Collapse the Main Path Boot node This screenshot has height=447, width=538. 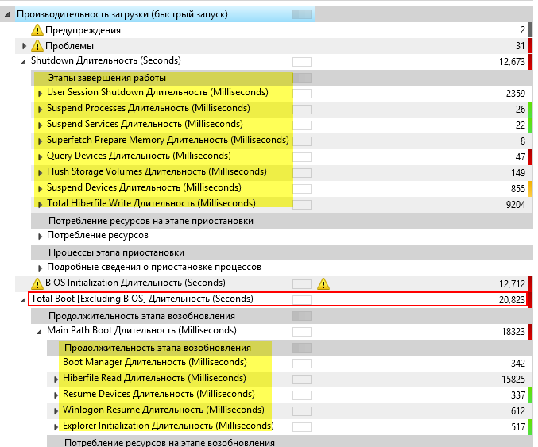(x=39, y=331)
